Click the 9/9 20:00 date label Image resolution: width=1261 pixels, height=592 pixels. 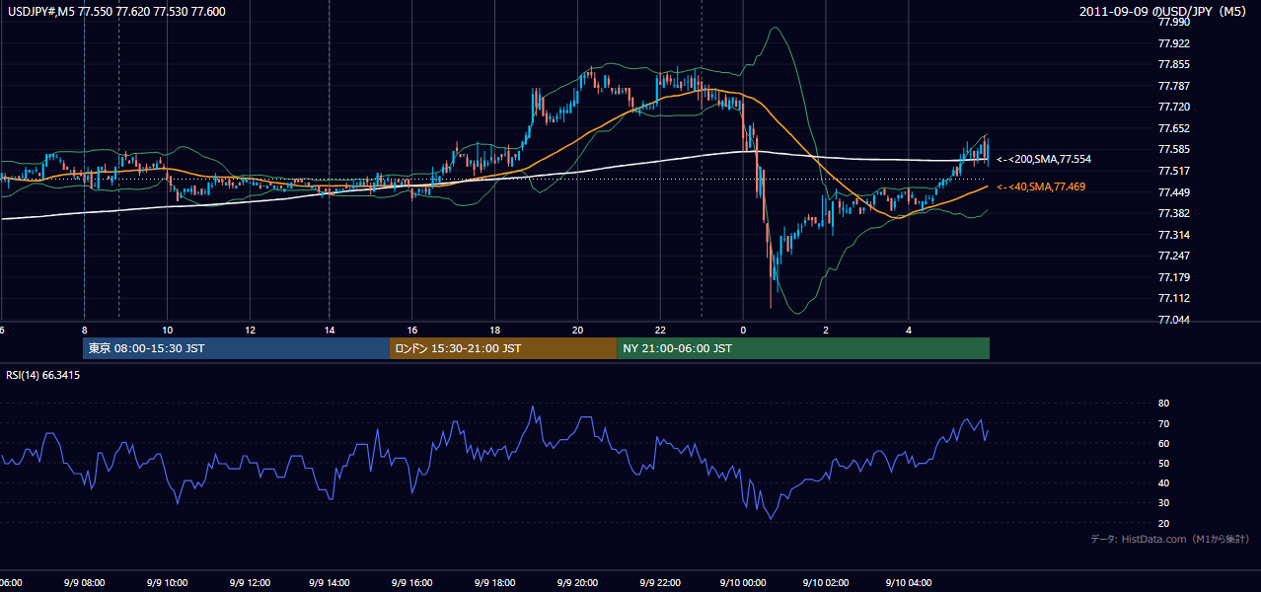tap(579, 583)
